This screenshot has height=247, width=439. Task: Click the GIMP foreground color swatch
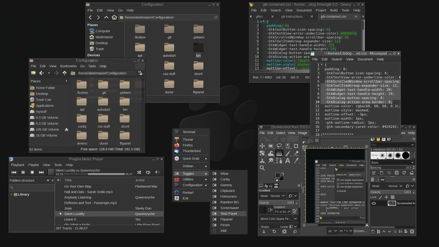[x=277, y=175]
